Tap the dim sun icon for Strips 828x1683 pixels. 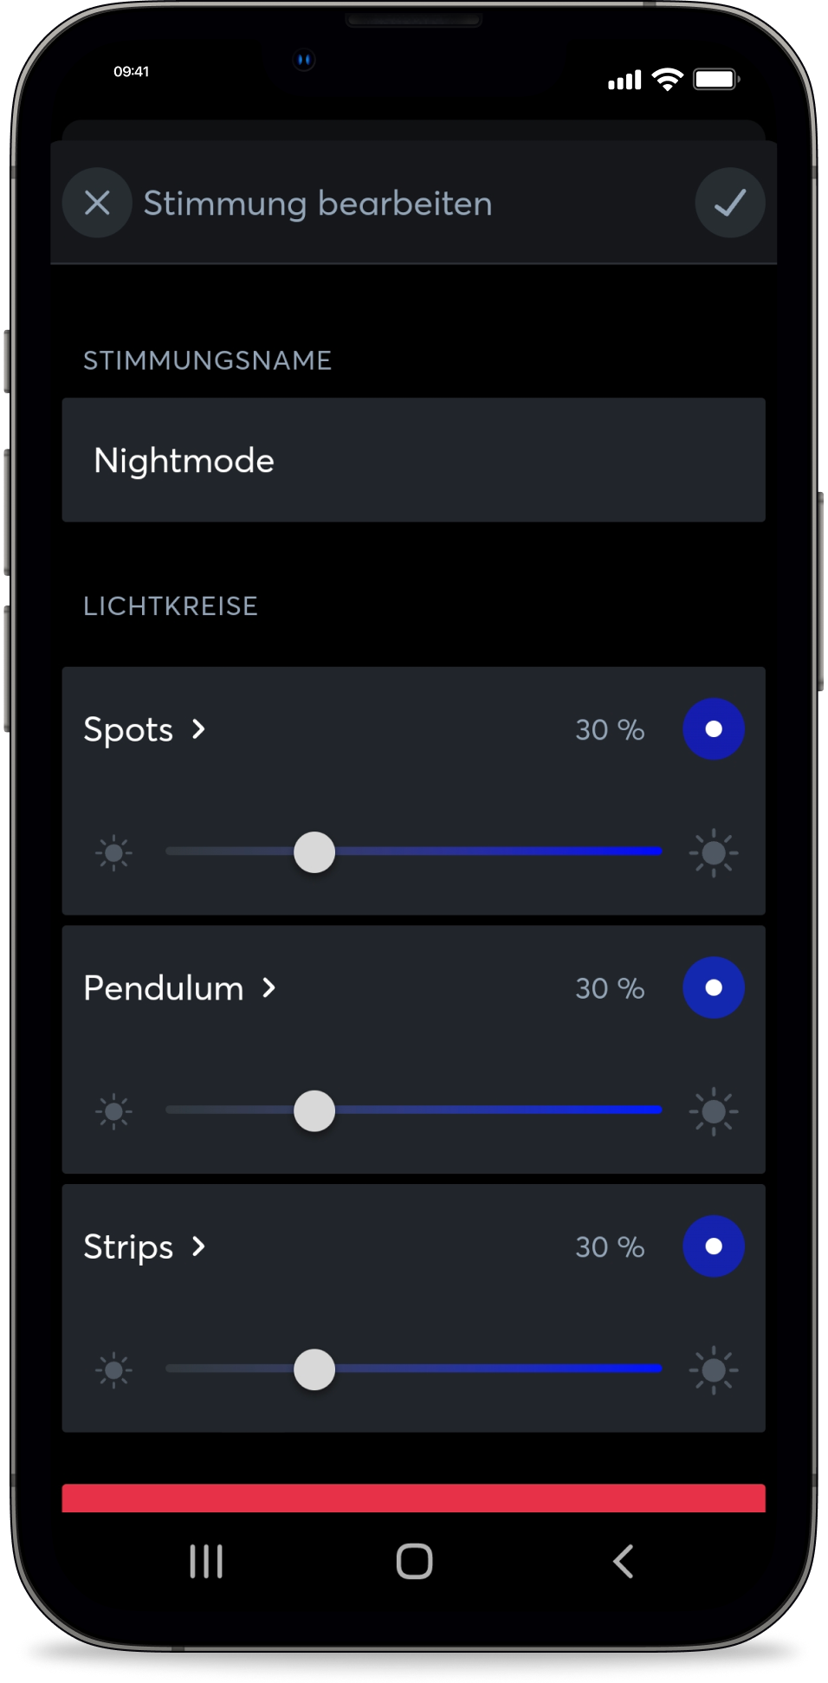point(113,1369)
